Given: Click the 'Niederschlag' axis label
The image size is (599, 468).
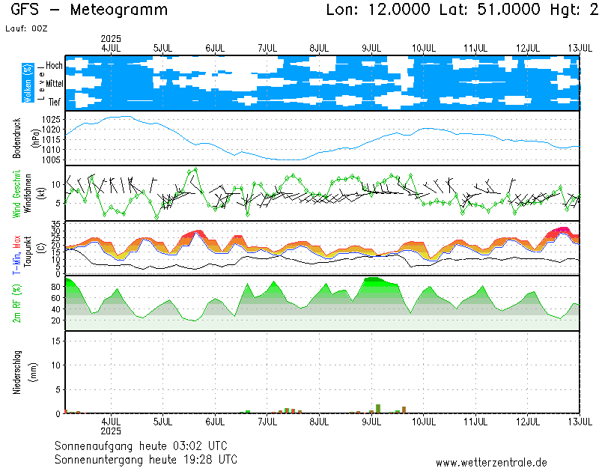Looking at the screenshot, I should click(x=16, y=372).
